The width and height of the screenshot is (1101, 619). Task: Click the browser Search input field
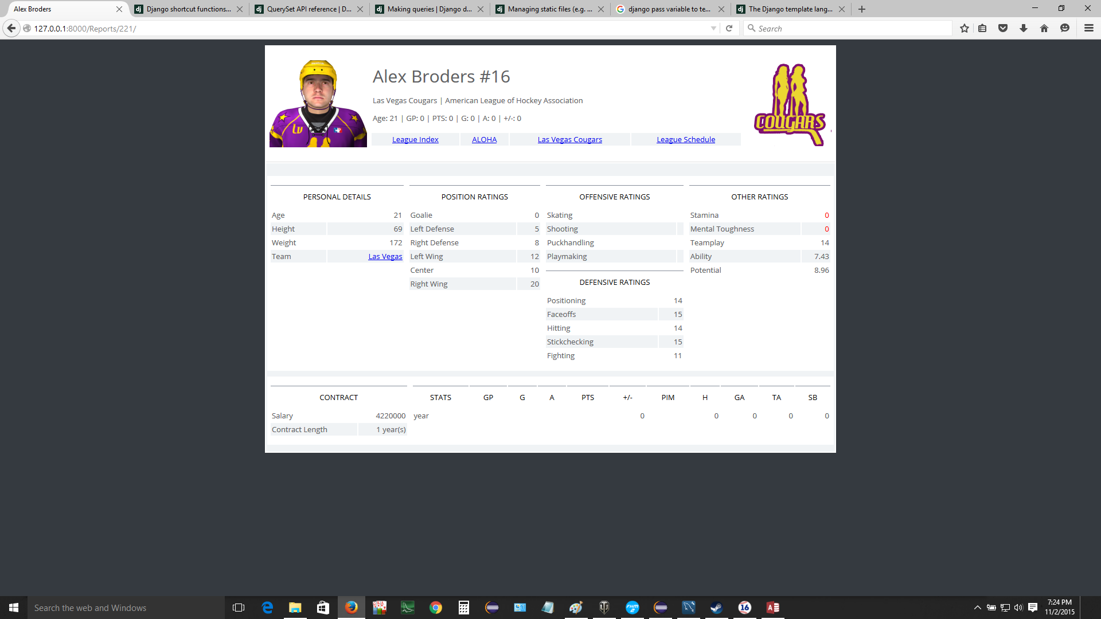pos(849,28)
